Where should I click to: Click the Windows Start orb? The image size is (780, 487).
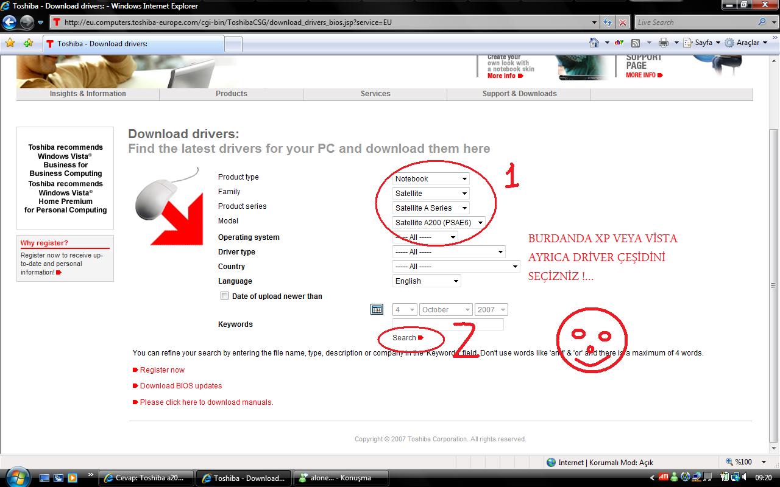[16, 477]
